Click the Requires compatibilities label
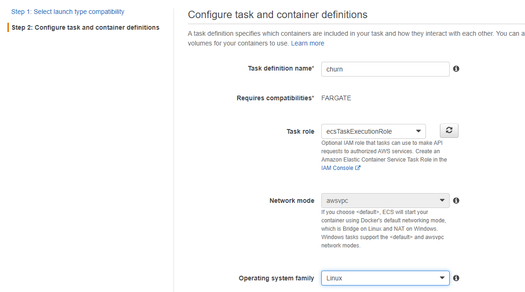525x292 pixels. (x=275, y=98)
